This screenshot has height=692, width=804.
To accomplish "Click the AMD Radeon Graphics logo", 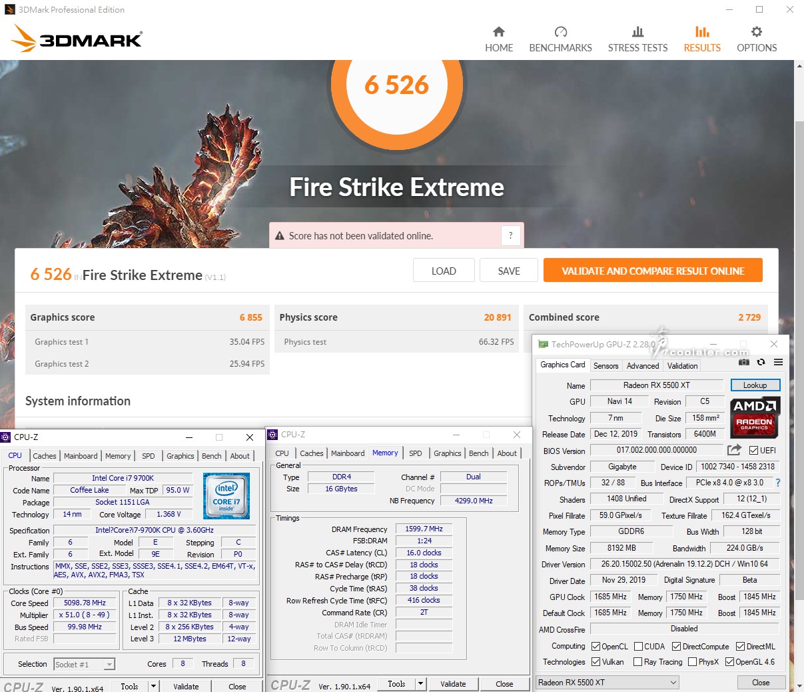I will tap(755, 418).
